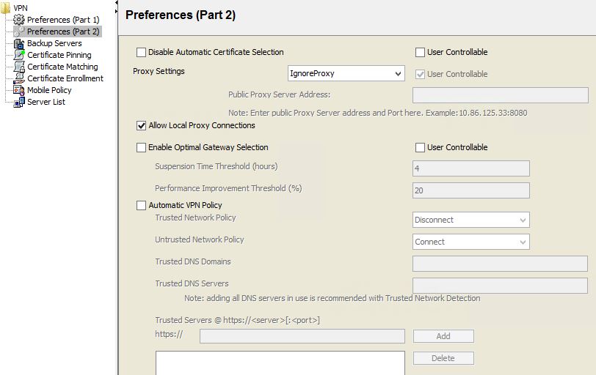
Task: Open Backup Servers in the tree
Action: point(54,43)
